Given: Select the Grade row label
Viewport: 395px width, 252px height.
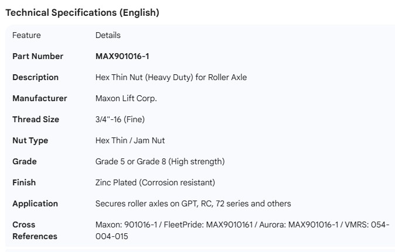Looking at the screenshot, I should 25,161.
